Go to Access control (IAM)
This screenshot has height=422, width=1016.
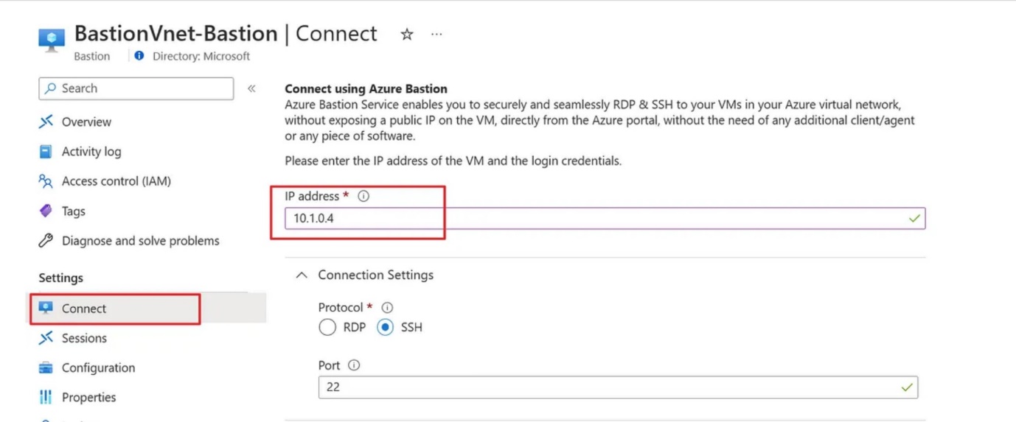(116, 181)
